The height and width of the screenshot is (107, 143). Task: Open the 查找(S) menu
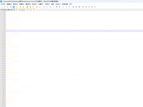pyautogui.click(x=15, y=4)
